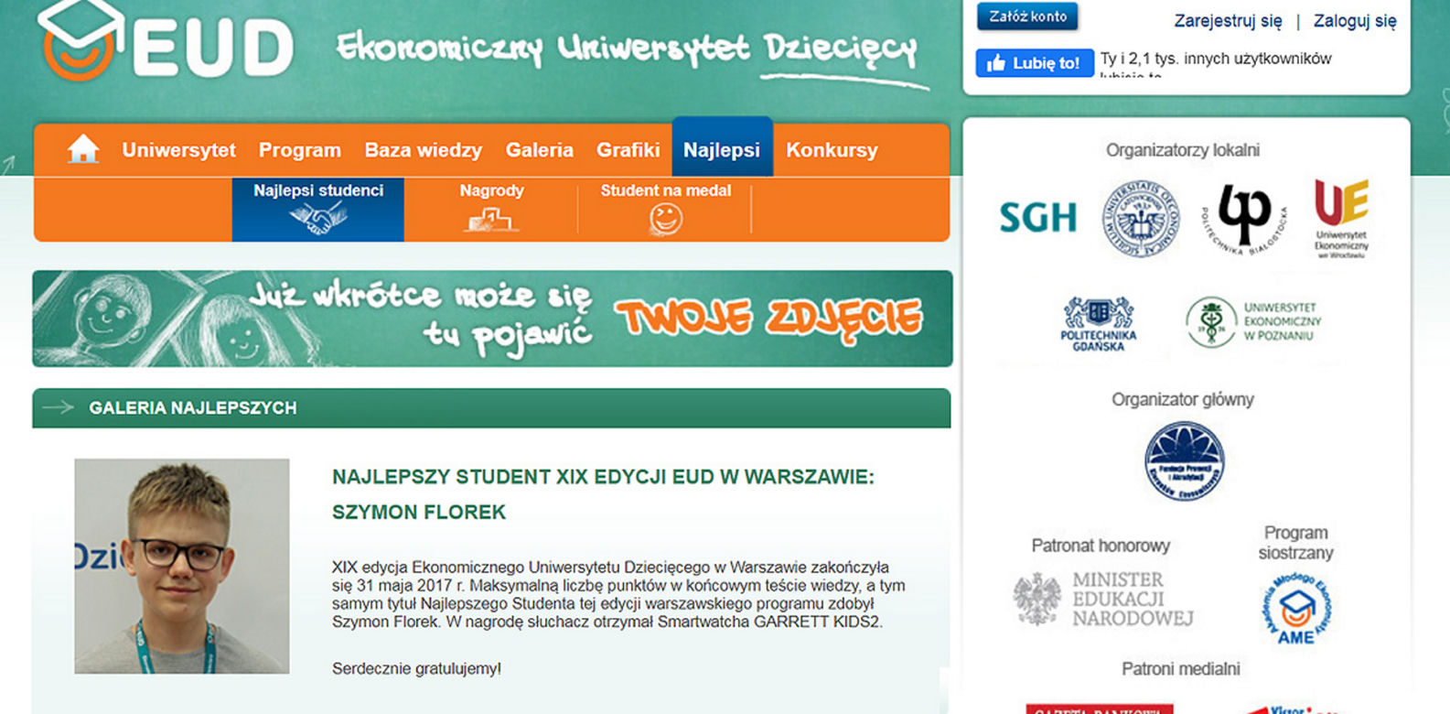This screenshot has width=1450, height=714.
Task: Click the Załóż konto button
Action: pyautogui.click(x=1027, y=16)
